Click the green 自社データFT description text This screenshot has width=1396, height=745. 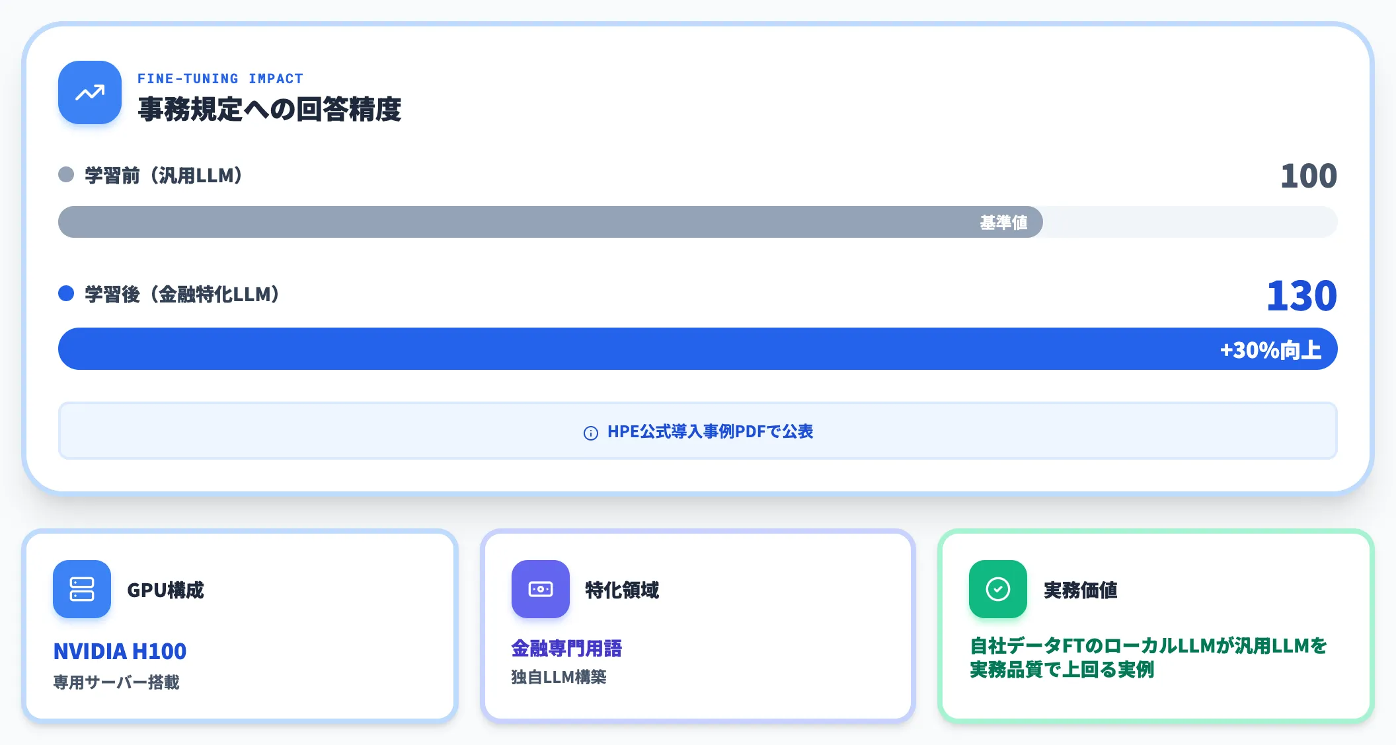(x=1148, y=657)
